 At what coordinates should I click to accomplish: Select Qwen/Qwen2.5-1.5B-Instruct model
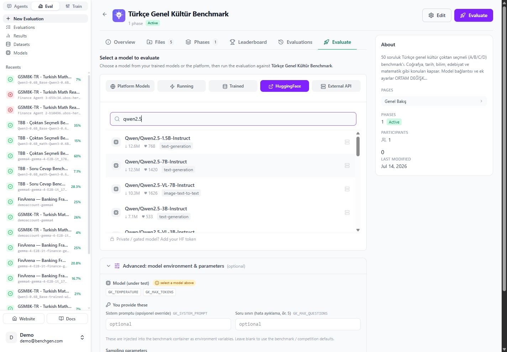[230, 142]
